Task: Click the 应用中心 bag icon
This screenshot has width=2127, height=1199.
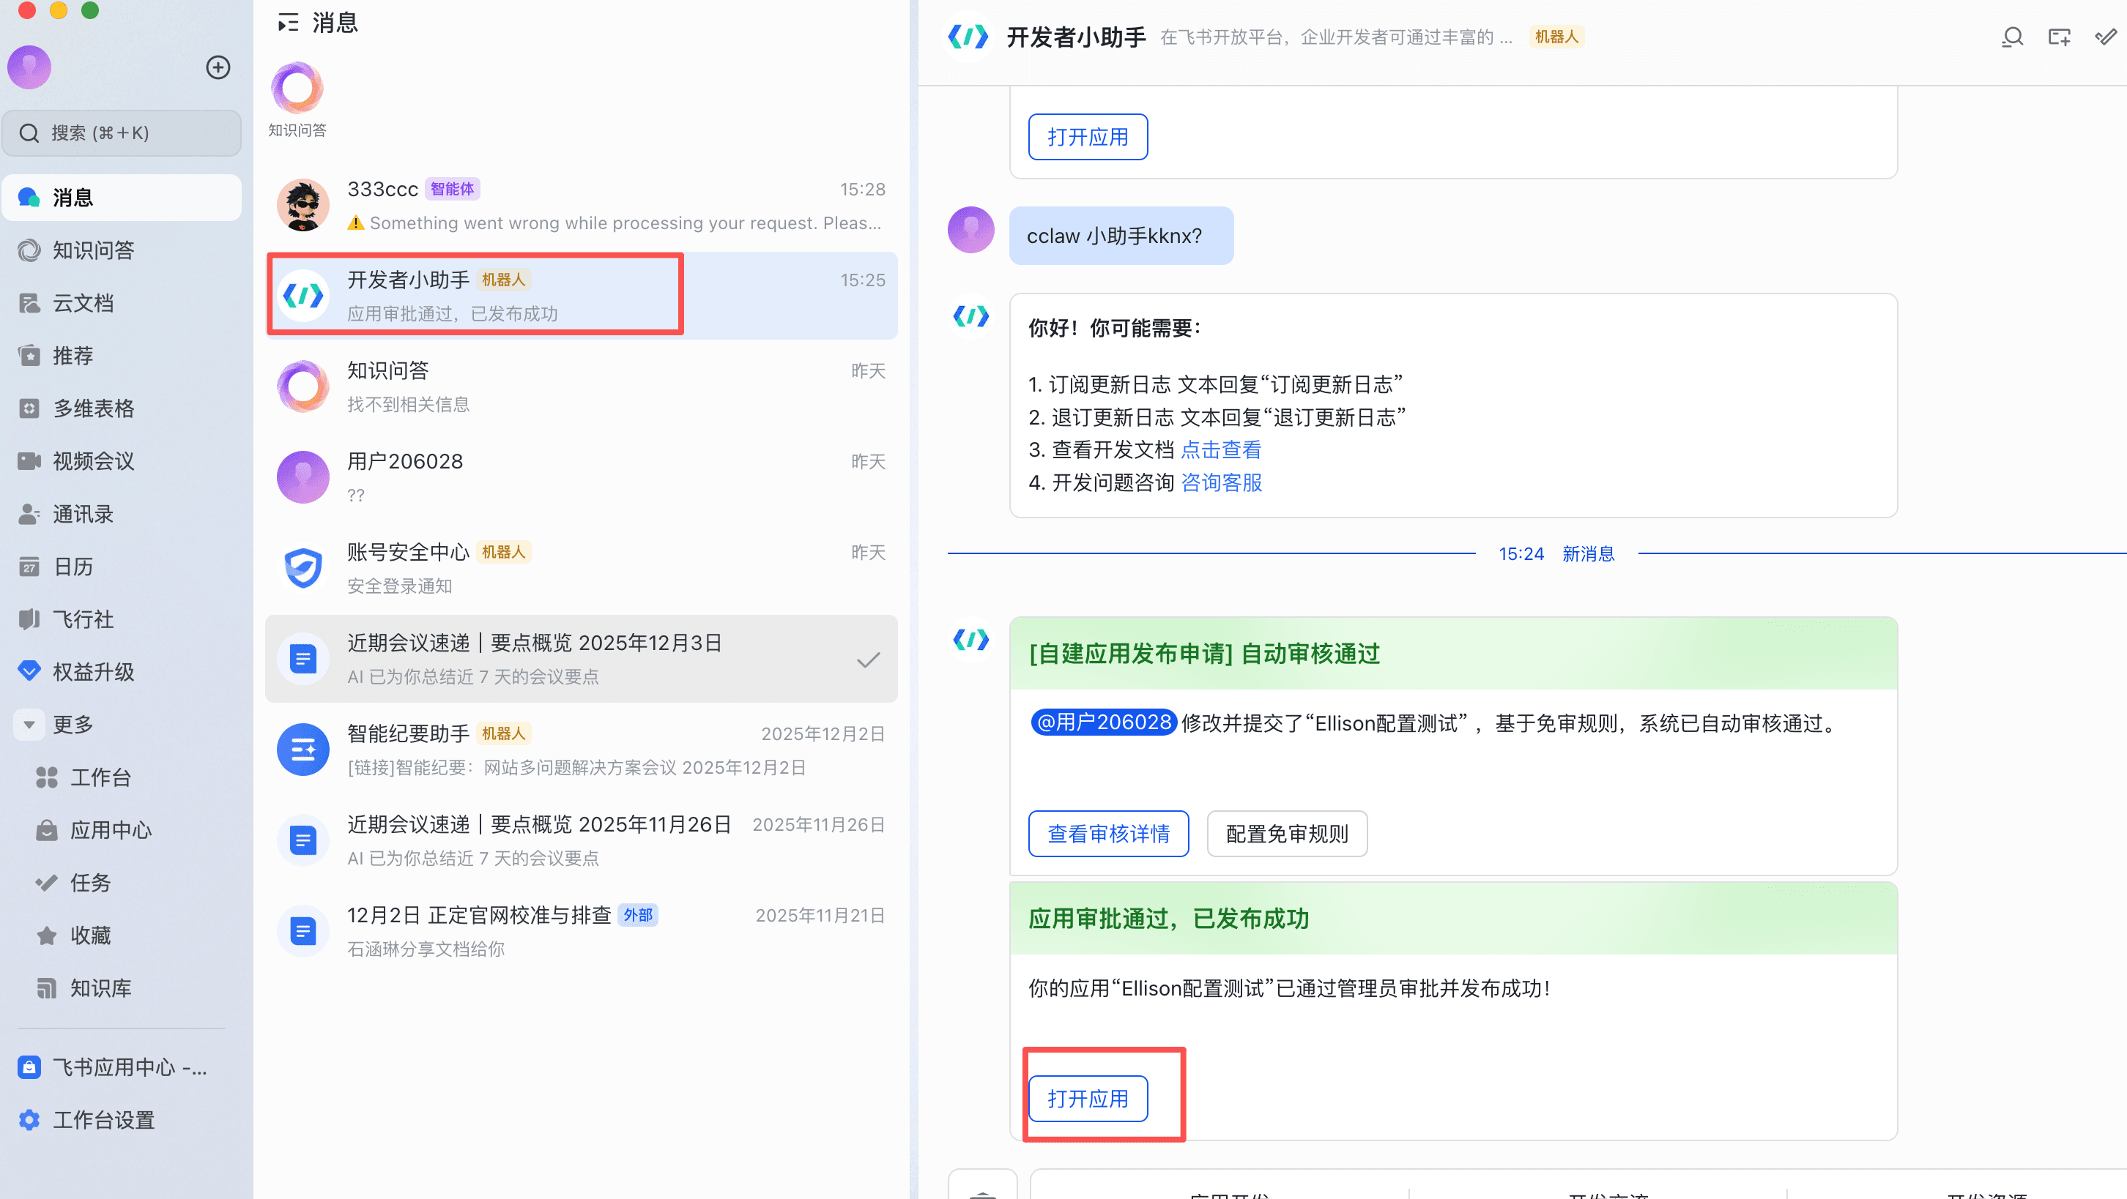Action: tap(47, 830)
